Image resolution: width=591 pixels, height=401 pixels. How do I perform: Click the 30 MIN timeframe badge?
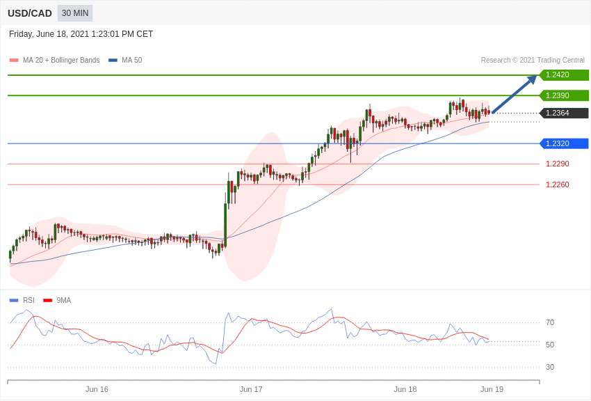[75, 13]
